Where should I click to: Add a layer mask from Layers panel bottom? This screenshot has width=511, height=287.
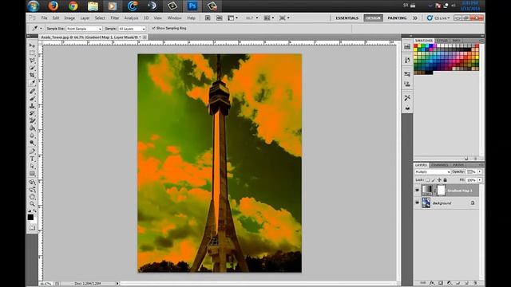click(x=441, y=283)
